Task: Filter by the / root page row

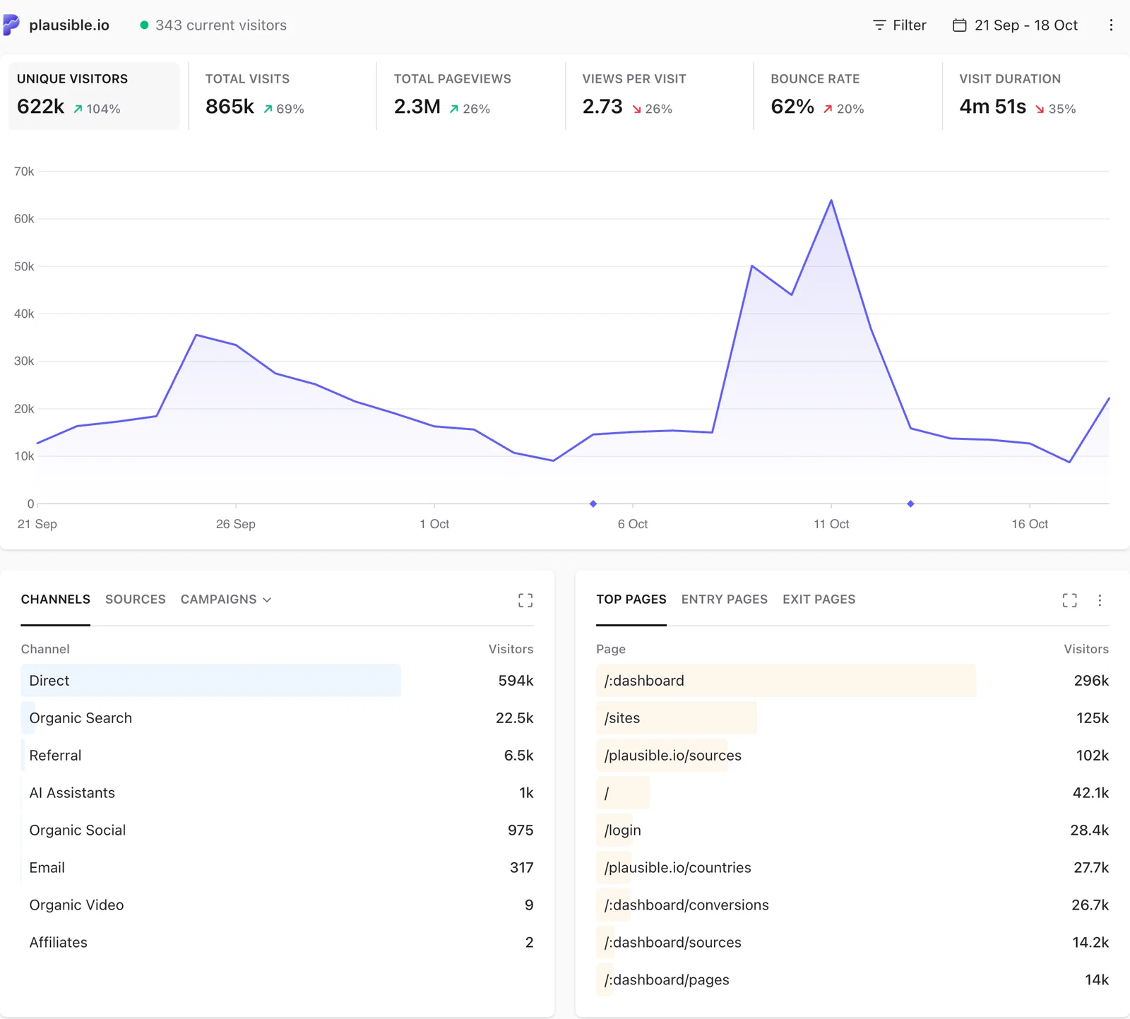Action: (x=852, y=793)
